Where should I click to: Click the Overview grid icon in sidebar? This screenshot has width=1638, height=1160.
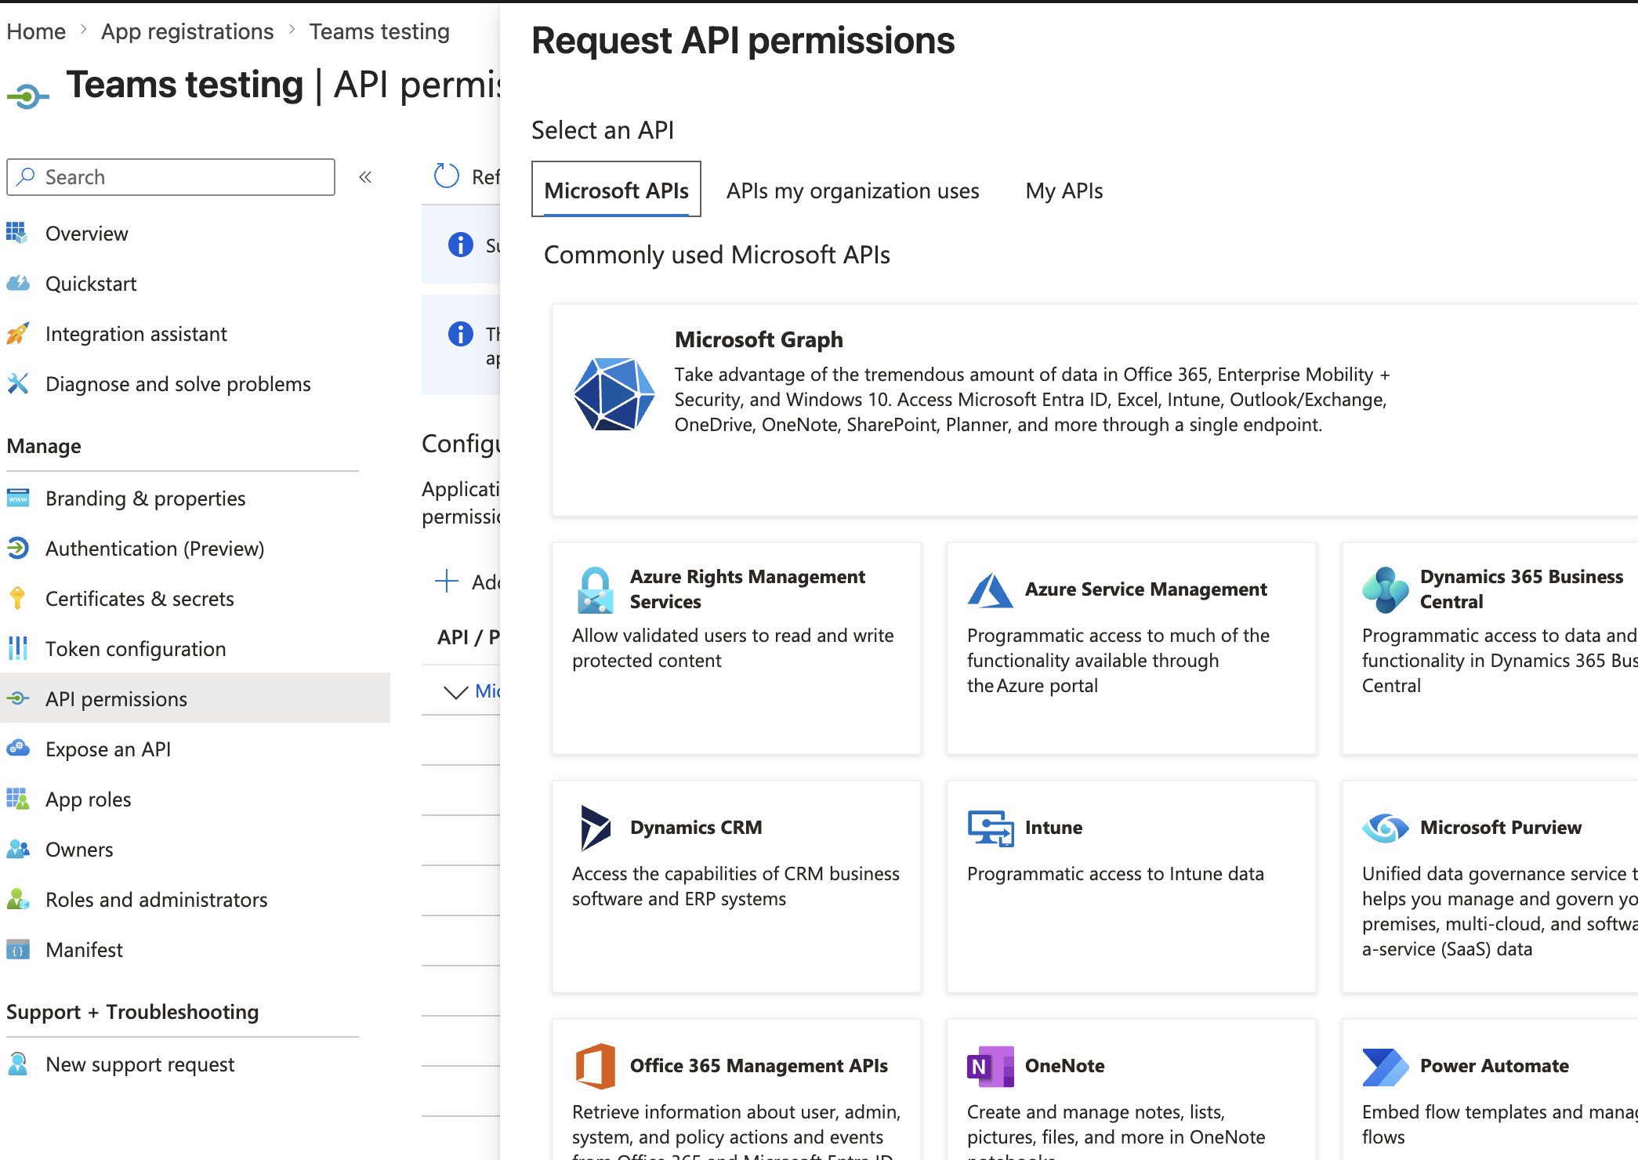pyautogui.click(x=17, y=233)
